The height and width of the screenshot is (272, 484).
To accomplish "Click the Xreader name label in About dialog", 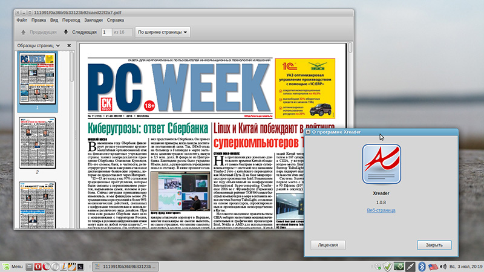I will 381,193.
